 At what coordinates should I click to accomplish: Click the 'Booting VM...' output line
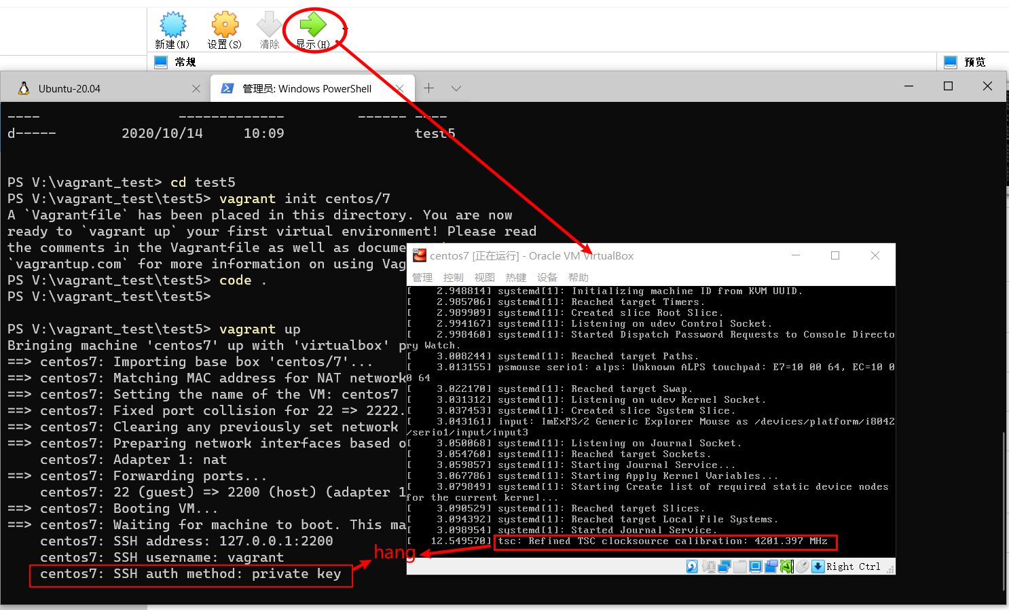113,508
